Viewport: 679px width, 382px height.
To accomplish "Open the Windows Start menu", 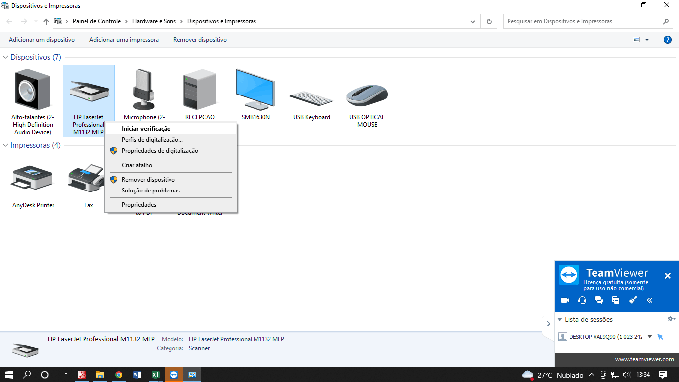I will pyautogui.click(x=8, y=375).
